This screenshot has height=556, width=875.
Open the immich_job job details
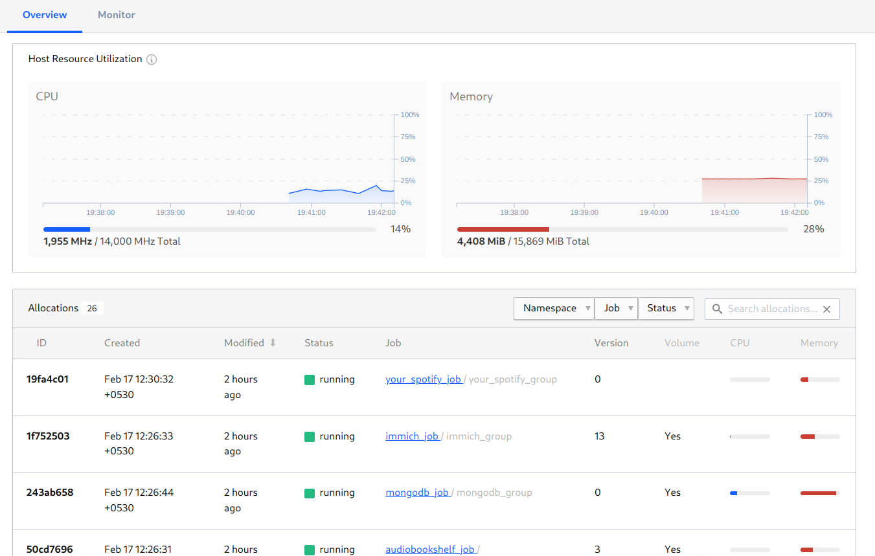tap(411, 436)
